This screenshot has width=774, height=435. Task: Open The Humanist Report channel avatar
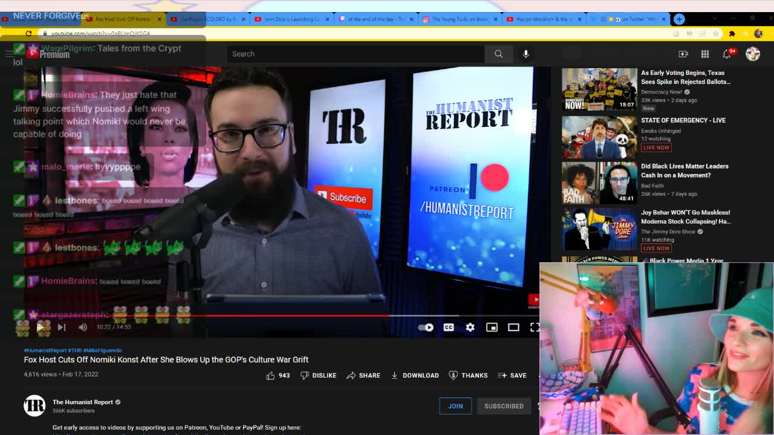[x=34, y=406]
